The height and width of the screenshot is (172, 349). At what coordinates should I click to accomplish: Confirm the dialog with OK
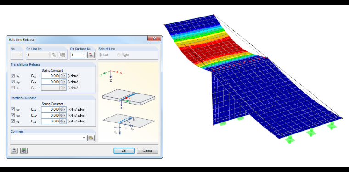click(x=124, y=150)
